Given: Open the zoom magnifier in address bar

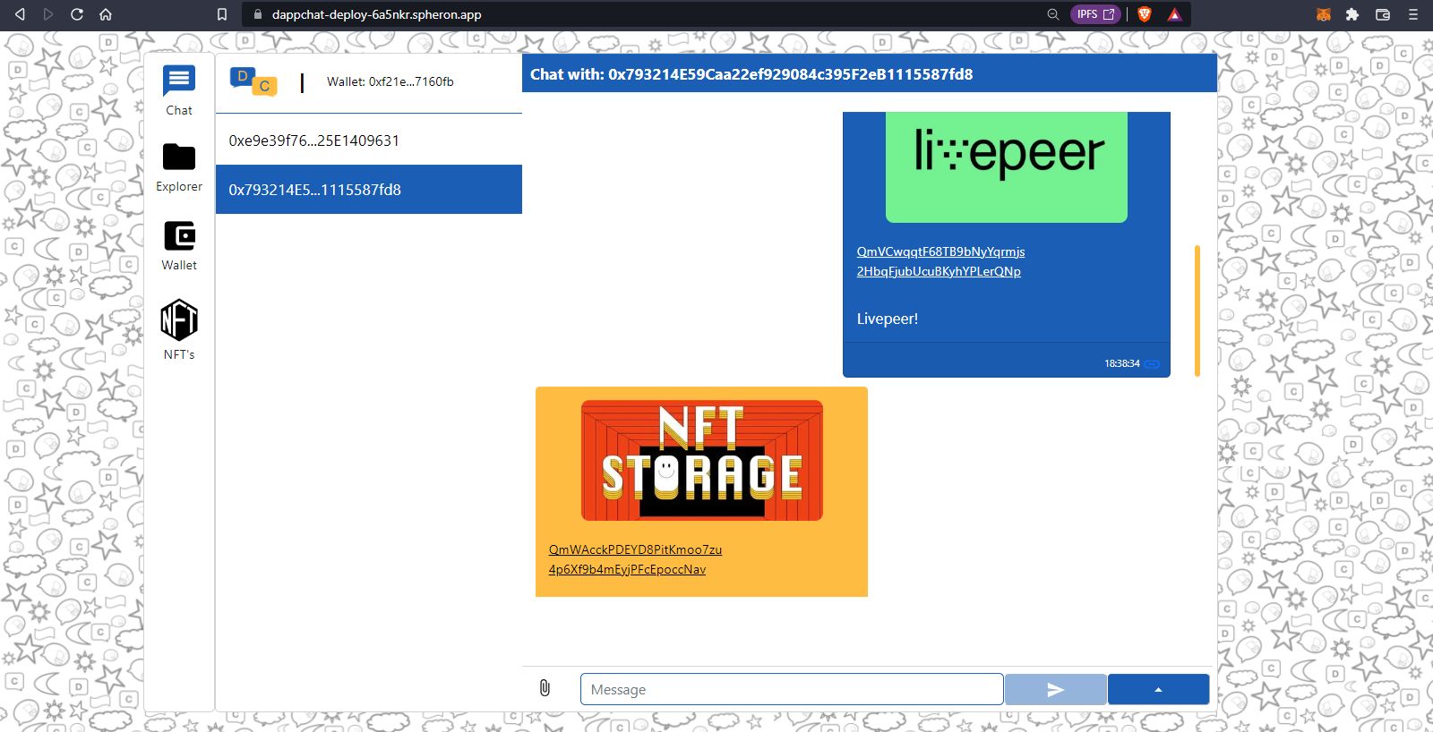Looking at the screenshot, I should point(1053,14).
